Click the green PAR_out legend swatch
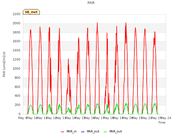Viewport: 183px width, 137px height. pos(105,132)
